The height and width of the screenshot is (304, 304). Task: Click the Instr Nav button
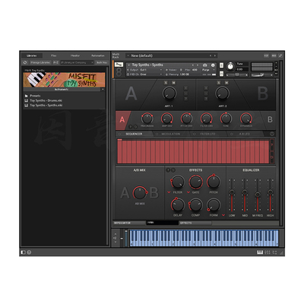tap(102, 62)
